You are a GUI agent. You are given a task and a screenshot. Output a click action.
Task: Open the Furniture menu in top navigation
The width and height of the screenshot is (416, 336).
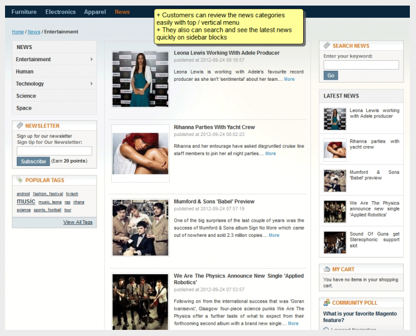pyautogui.click(x=24, y=12)
